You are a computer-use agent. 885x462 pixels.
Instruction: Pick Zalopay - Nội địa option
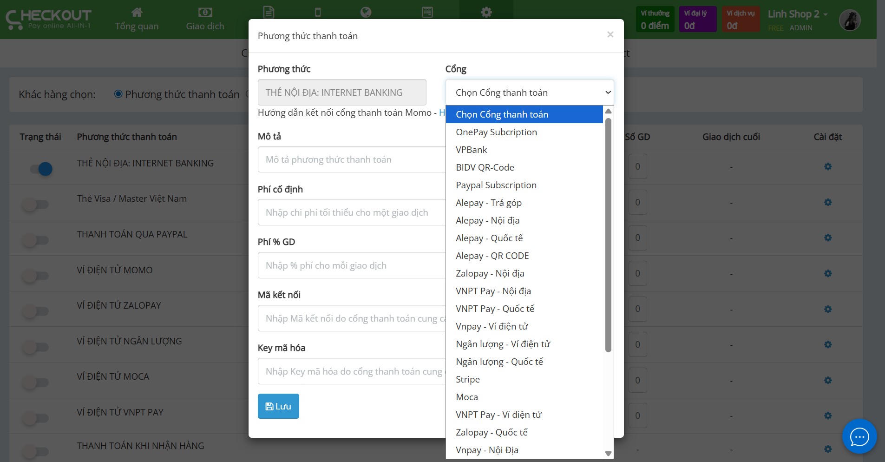524,273
